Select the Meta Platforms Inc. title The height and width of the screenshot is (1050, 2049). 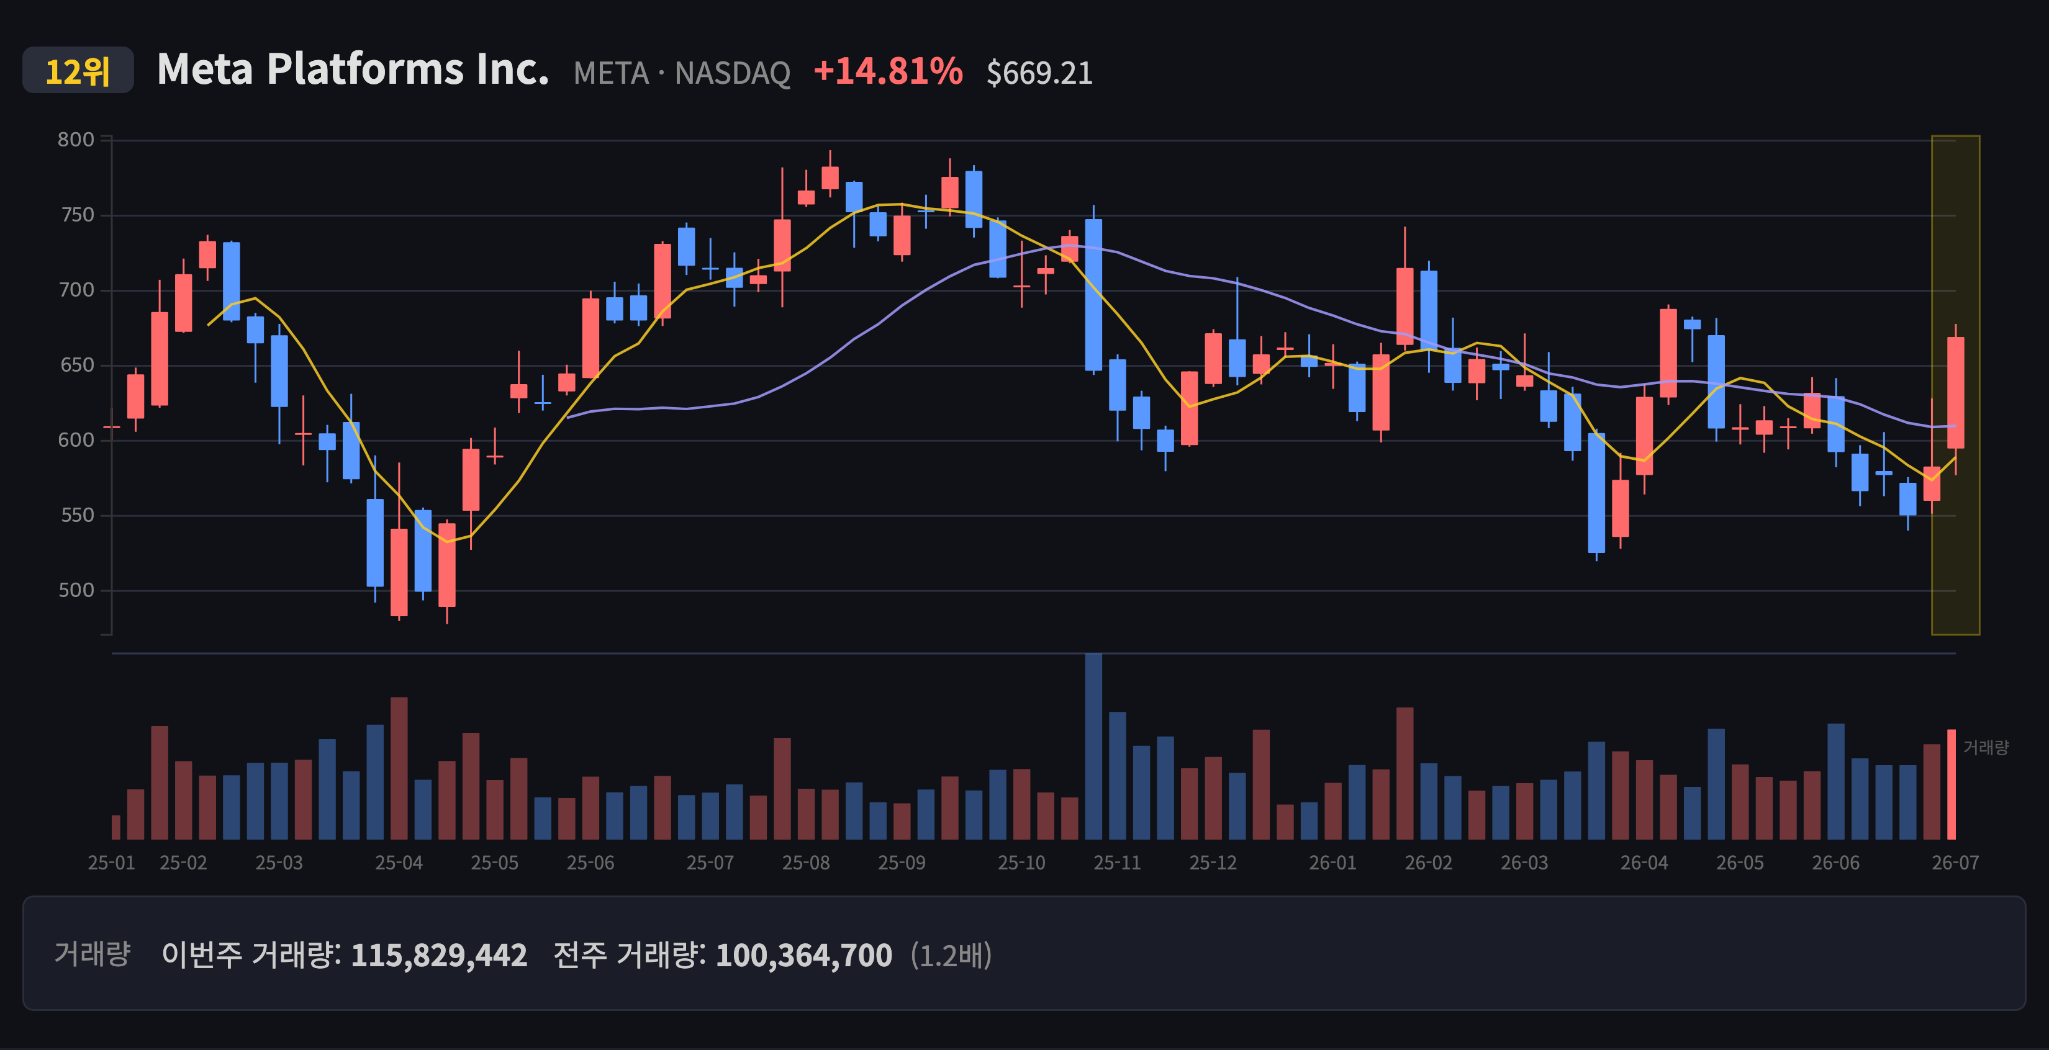coord(353,69)
